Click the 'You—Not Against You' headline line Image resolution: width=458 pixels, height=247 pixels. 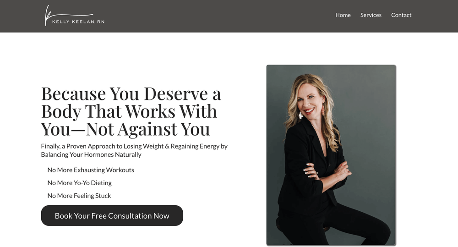coord(125,129)
